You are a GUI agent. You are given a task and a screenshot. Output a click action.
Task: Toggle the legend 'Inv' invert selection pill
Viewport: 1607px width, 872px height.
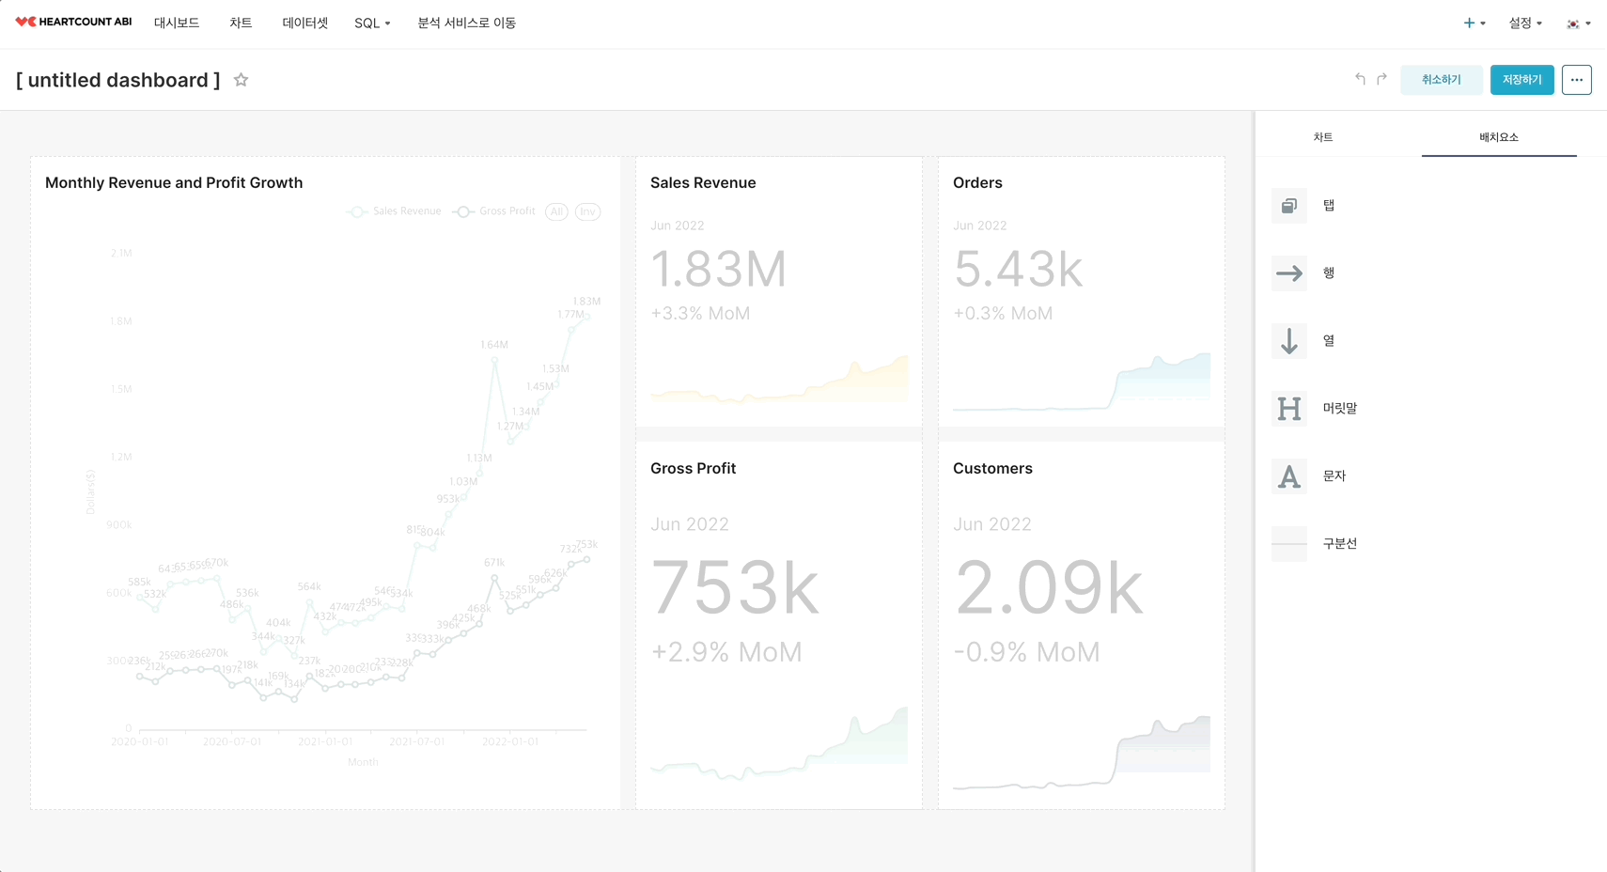pos(587,211)
